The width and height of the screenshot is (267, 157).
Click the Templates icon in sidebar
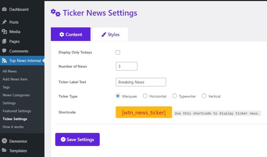pyautogui.click(x=4, y=151)
